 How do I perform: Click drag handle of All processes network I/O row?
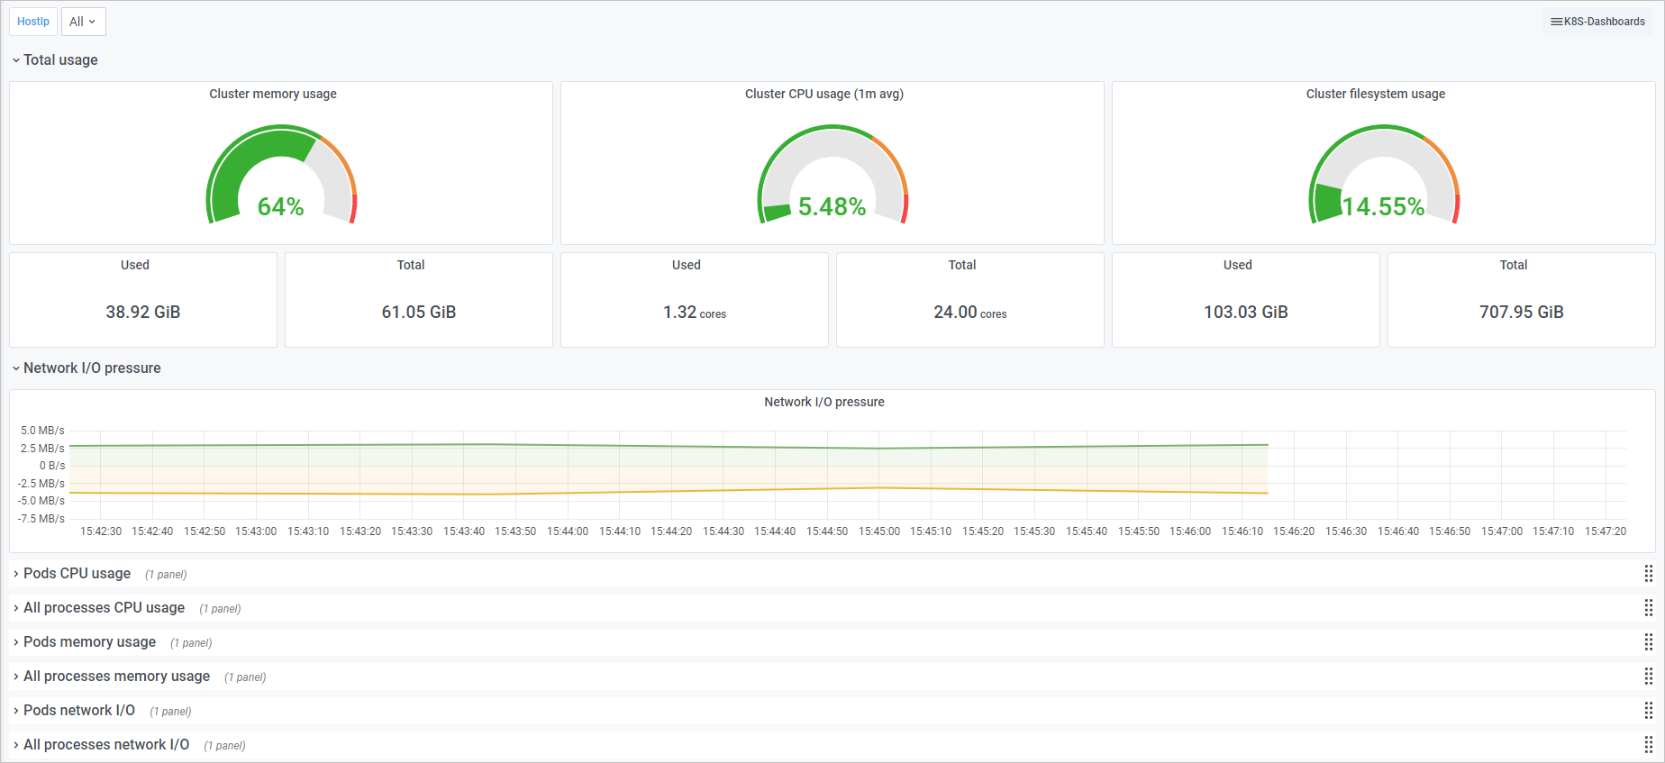1648,745
